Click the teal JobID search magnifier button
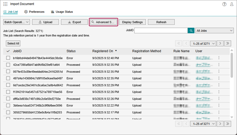The height and width of the screenshot is (135, 237). pyautogui.click(x=191, y=31)
